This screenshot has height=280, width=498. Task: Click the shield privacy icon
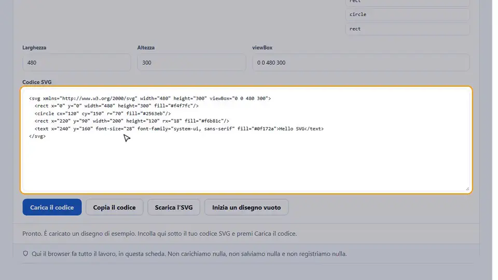[25, 254]
